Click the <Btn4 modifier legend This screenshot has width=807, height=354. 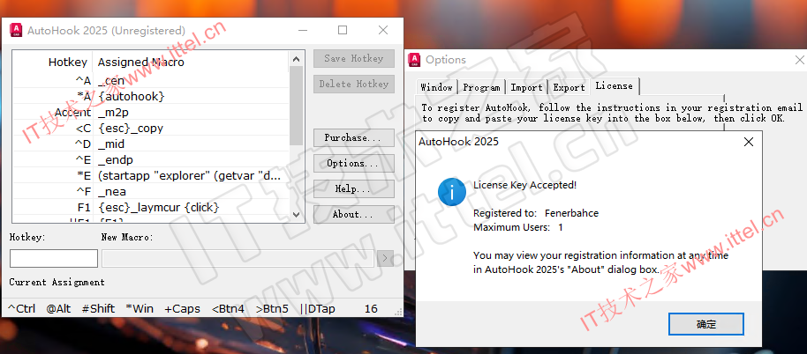(228, 308)
